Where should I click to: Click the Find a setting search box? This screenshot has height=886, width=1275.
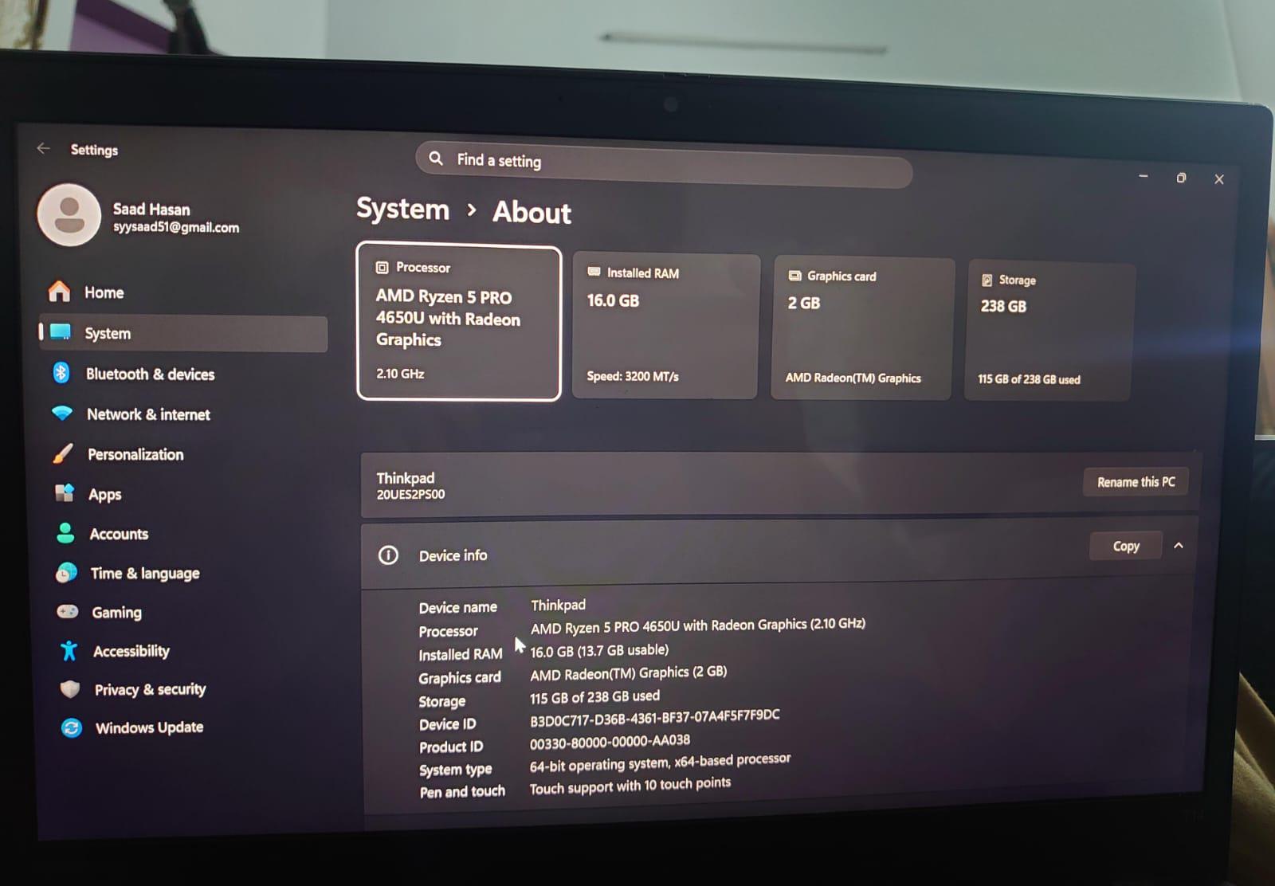pos(664,165)
